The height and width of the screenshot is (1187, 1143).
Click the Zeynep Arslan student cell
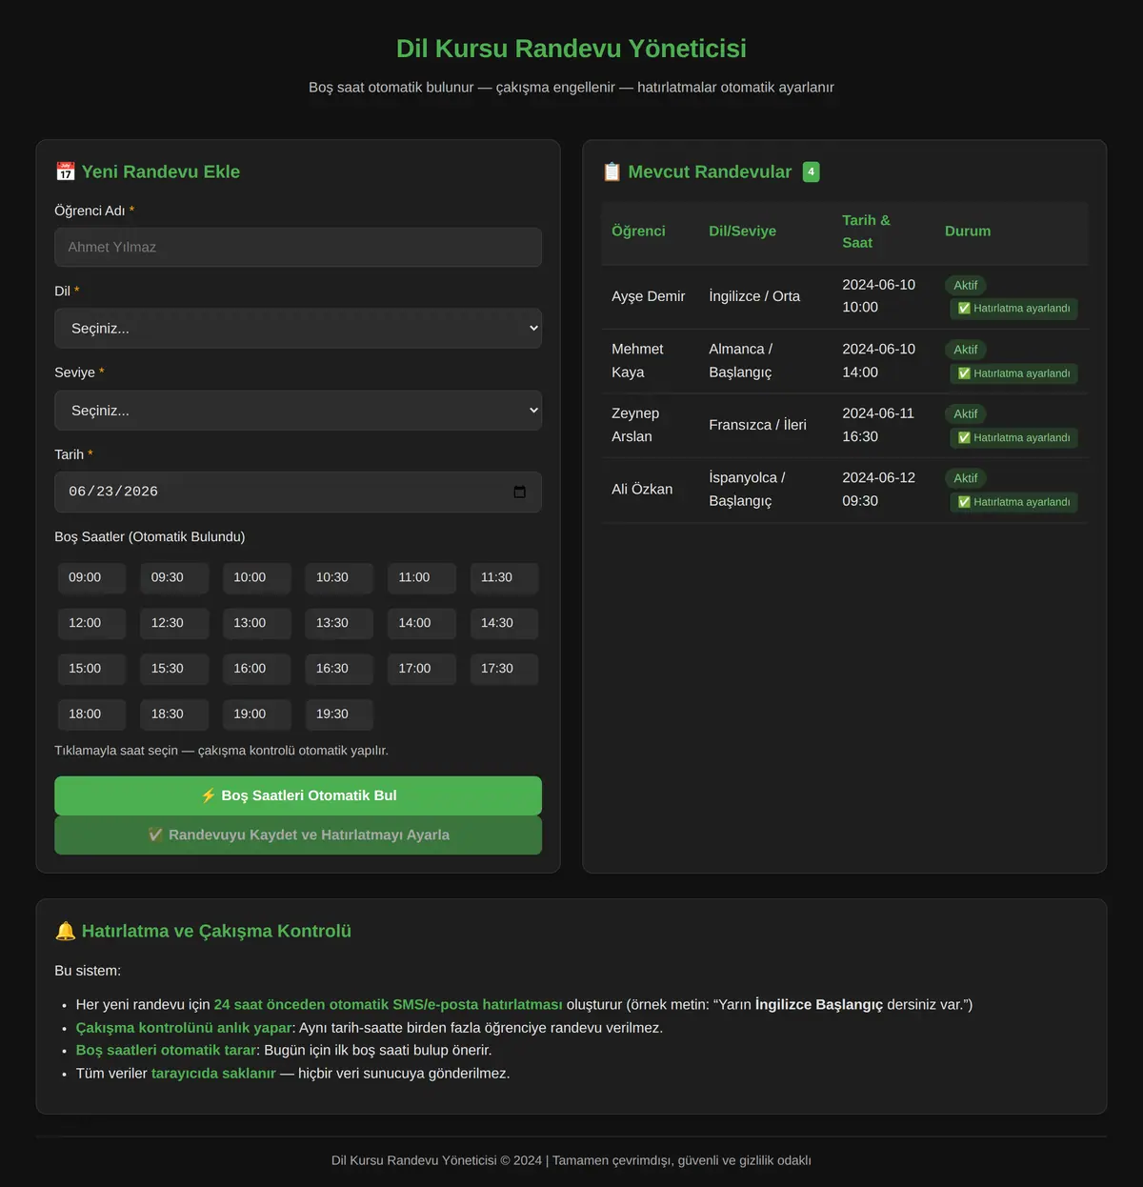pos(650,425)
